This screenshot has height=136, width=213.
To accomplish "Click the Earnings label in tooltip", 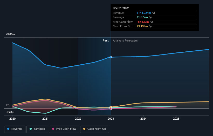I will coord(118,17).
